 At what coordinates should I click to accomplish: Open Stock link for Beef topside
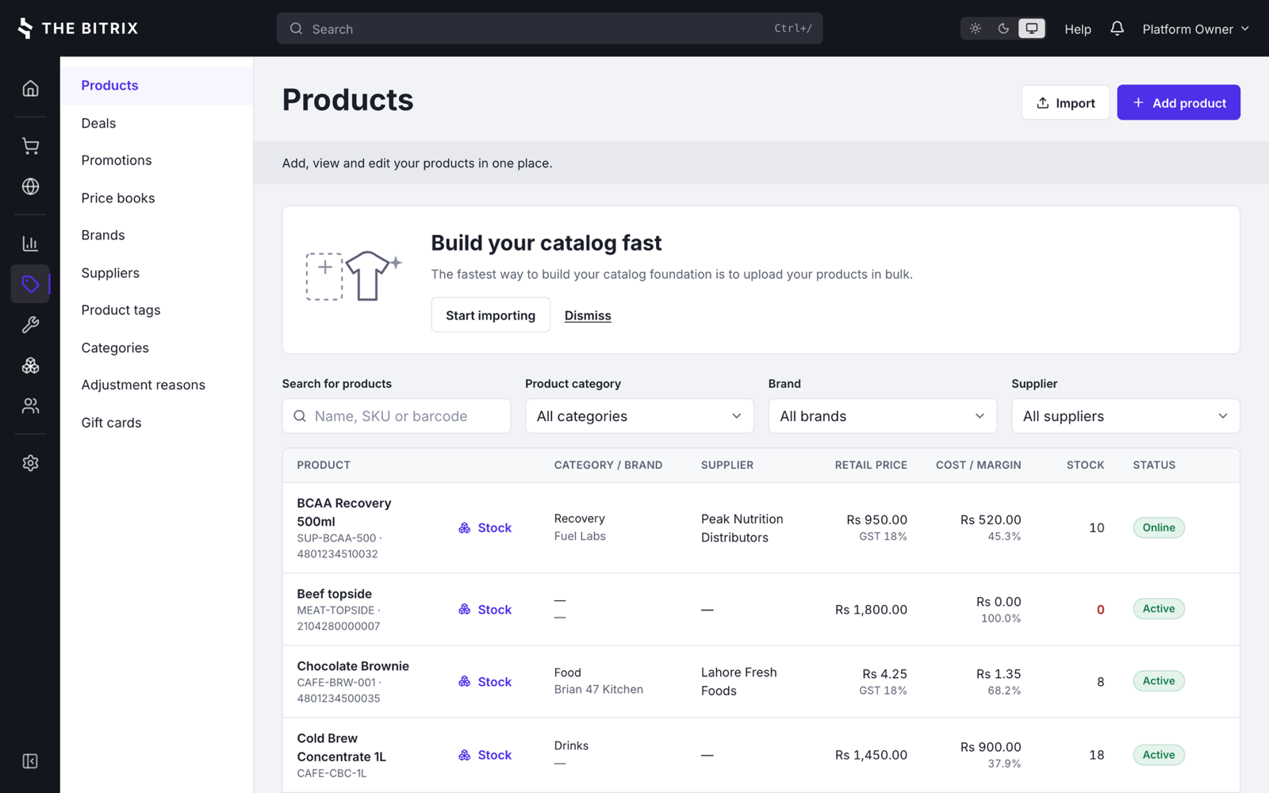click(x=485, y=610)
